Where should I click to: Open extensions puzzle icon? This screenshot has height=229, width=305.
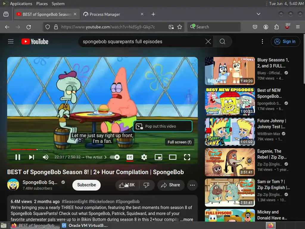click(x=276, y=27)
